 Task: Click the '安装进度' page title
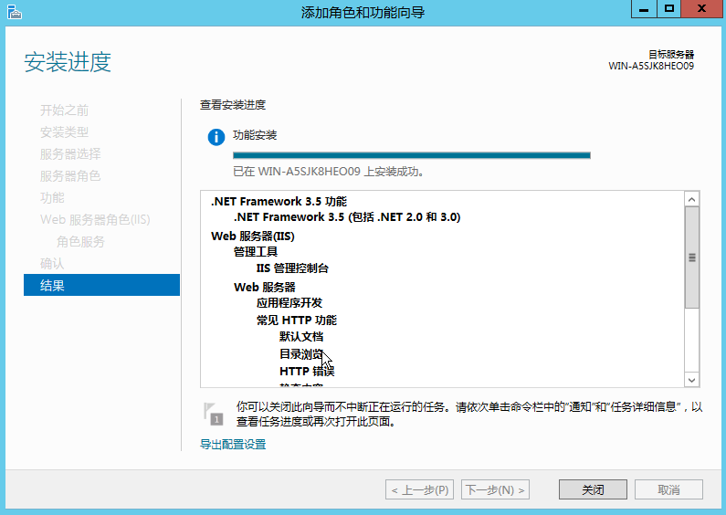pyautogui.click(x=68, y=62)
